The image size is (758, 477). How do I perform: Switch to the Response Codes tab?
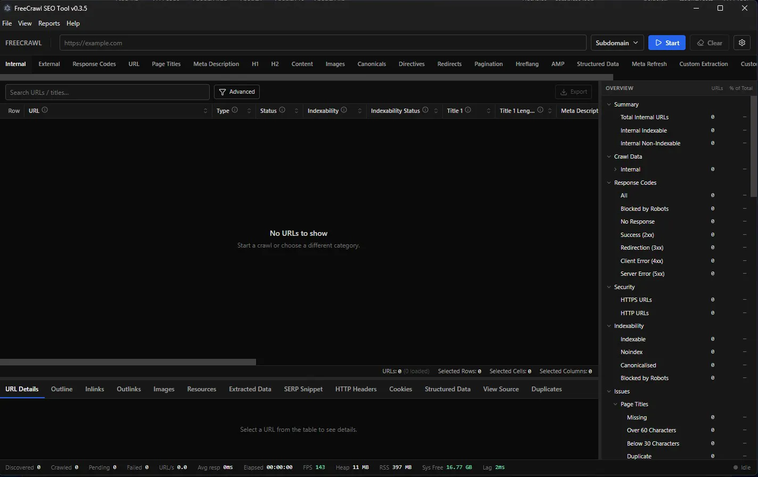click(94, 64)
